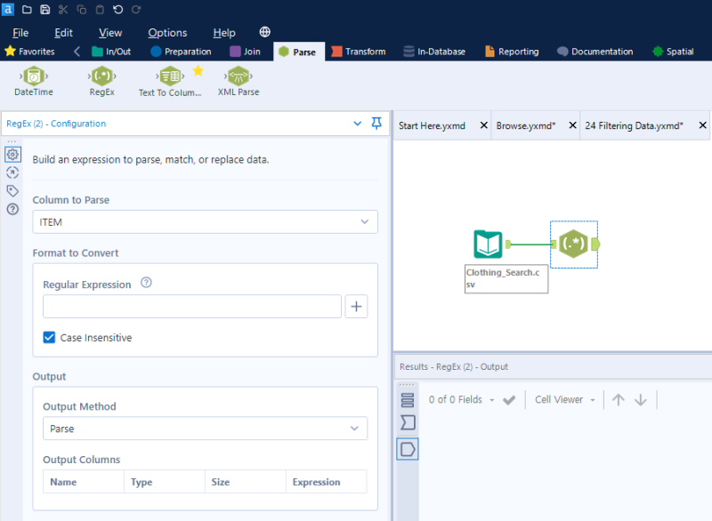Pin the Configuration window
Viewport: 712px width, 521px height.
click(x=376, y=124)
